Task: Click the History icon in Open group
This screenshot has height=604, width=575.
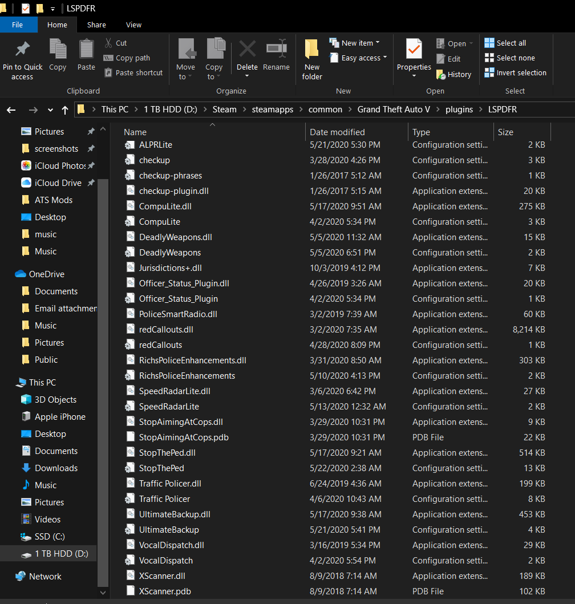Action: [441, 75]
